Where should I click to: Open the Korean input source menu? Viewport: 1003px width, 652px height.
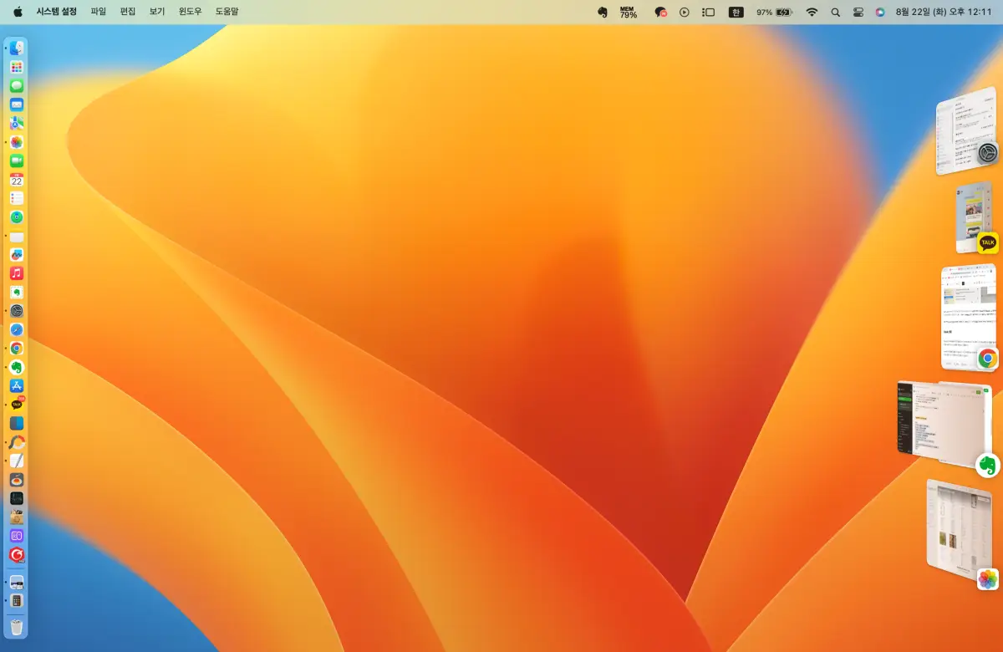(x=736, y=13)
